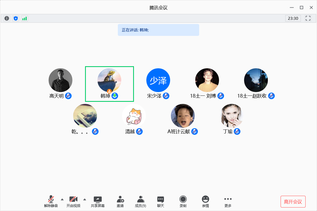Unmute microphone with 解除静音

click(x=51, y=202)
